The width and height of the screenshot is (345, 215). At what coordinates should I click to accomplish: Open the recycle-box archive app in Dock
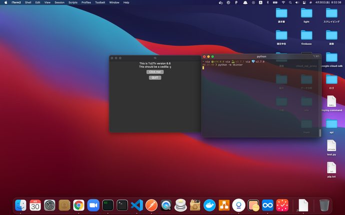[195, 205]
